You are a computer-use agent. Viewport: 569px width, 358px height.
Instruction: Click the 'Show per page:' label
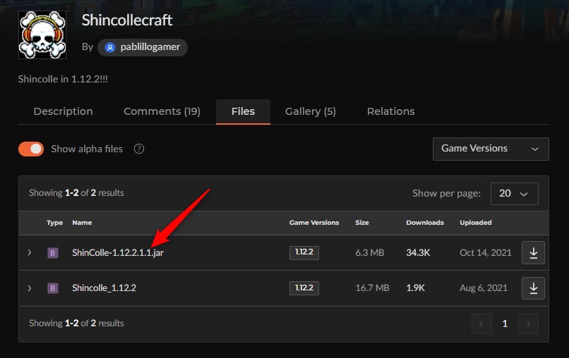click(447, 194)
